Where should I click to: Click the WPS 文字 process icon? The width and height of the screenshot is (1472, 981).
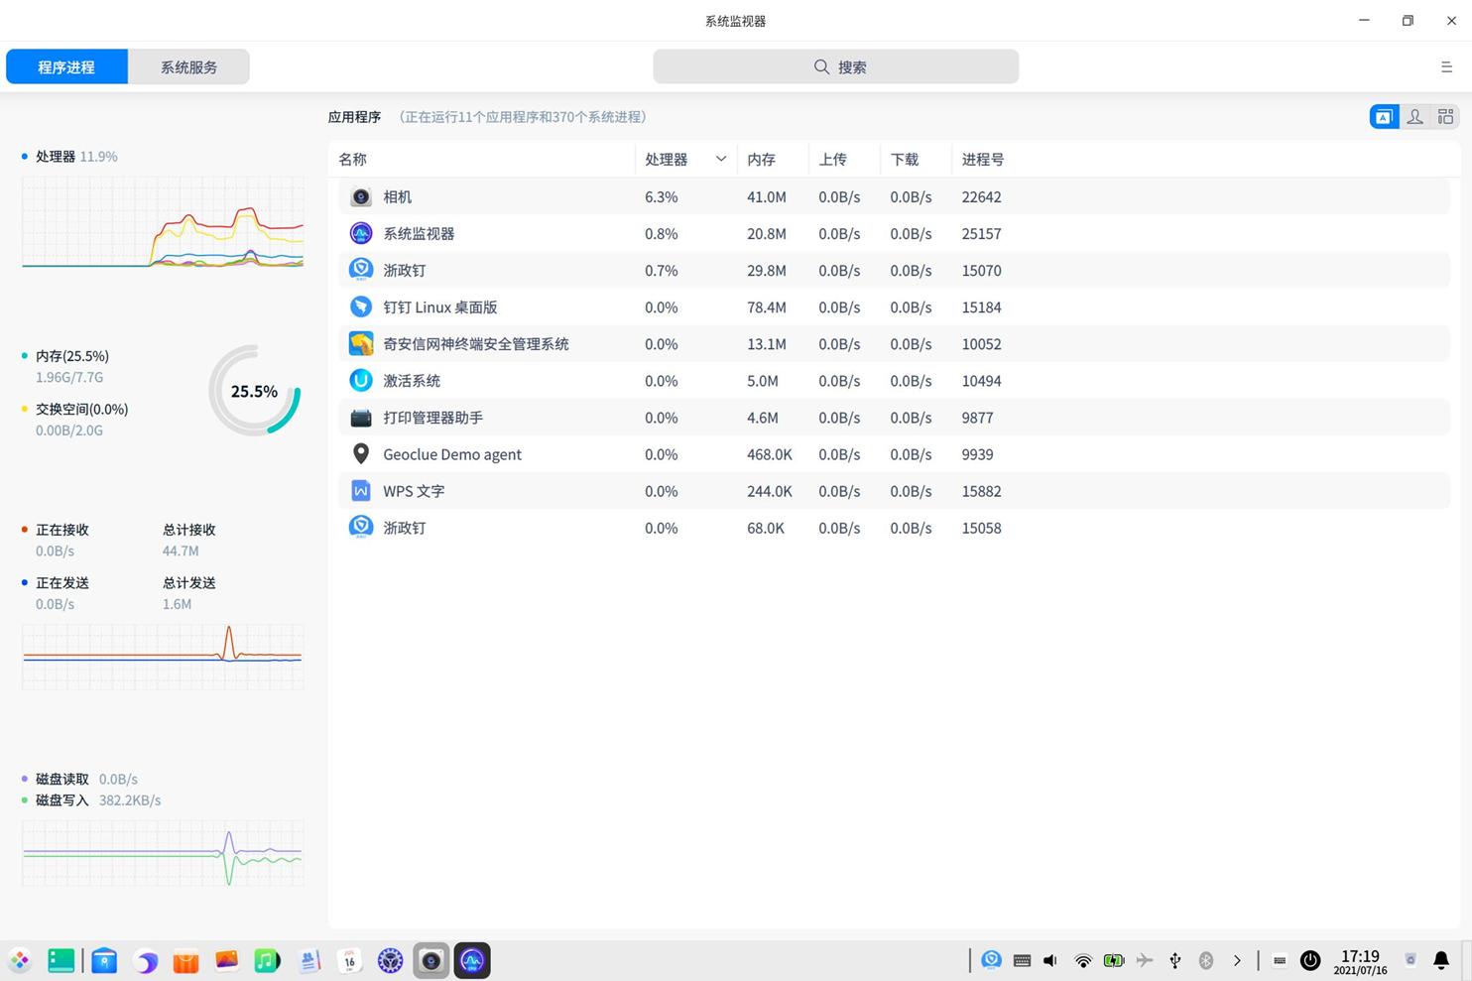361,491
